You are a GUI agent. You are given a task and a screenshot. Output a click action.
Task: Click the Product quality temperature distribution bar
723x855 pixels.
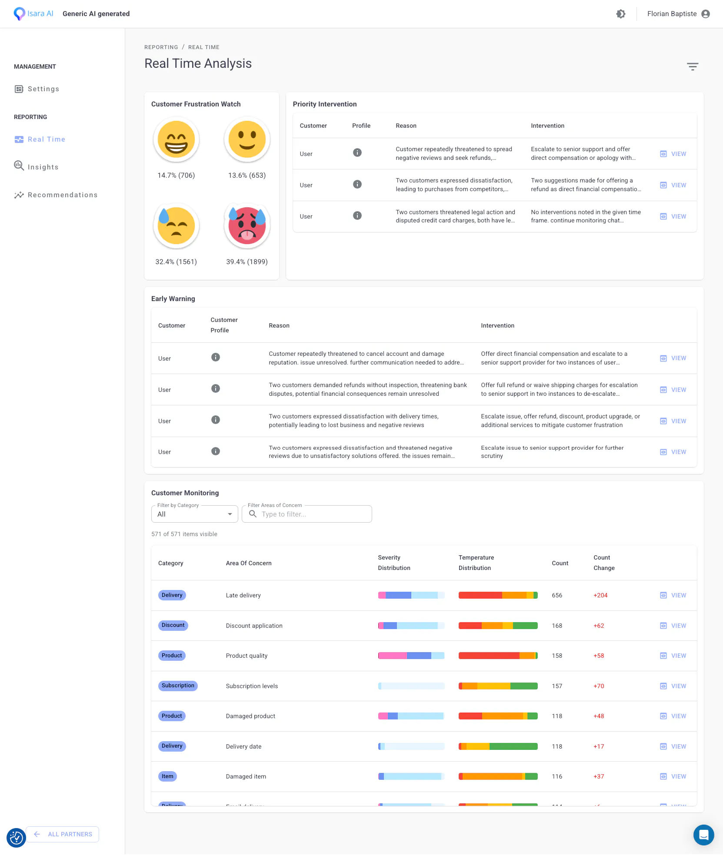pyautogui.click(x=498, y=656)
